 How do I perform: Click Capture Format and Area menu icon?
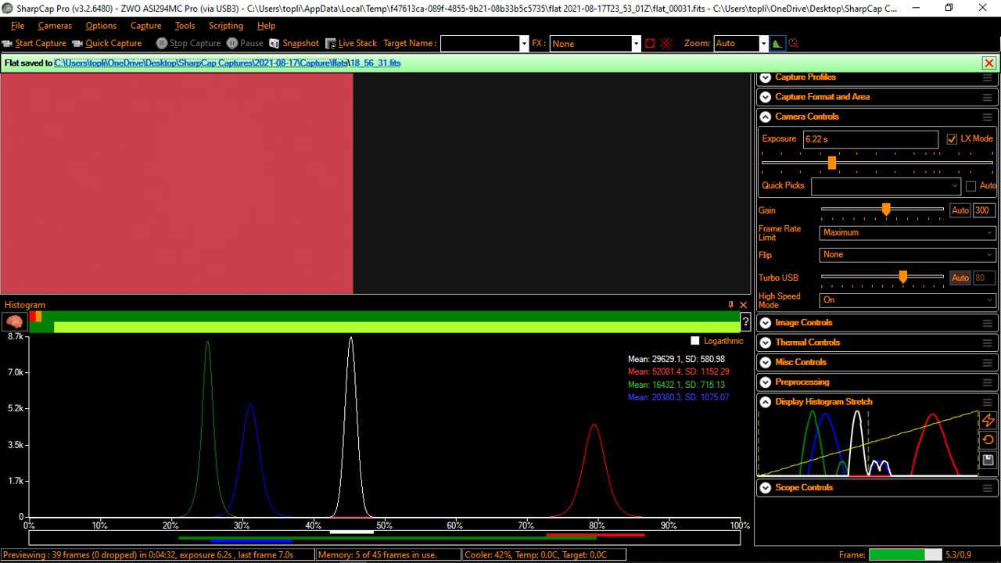click(x=988, y=97)
